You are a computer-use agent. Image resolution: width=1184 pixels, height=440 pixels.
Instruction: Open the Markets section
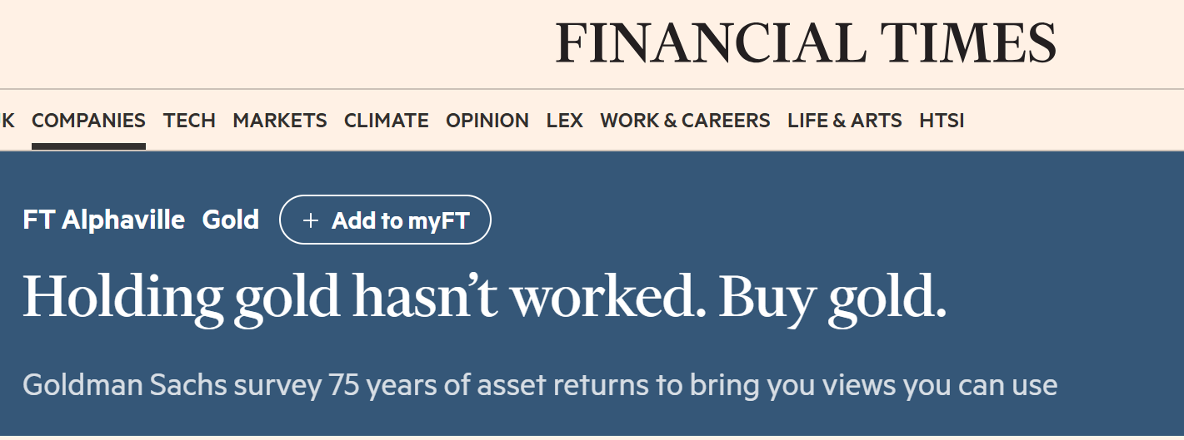point(279,121)
